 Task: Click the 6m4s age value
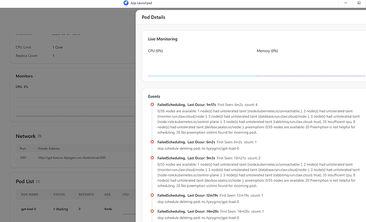pos(108,209)
